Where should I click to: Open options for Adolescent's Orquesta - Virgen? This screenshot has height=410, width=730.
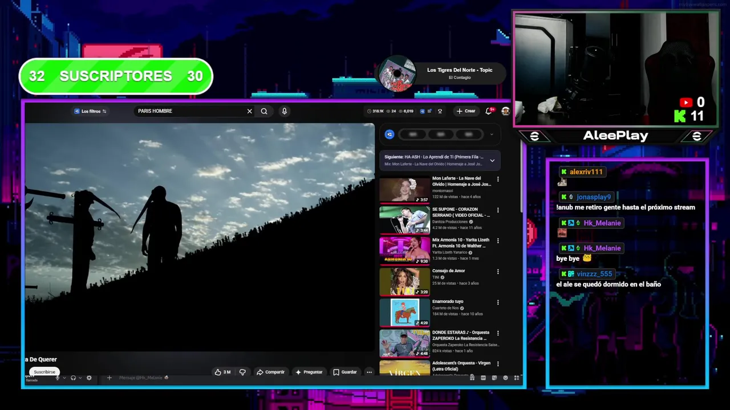(498, 363)
